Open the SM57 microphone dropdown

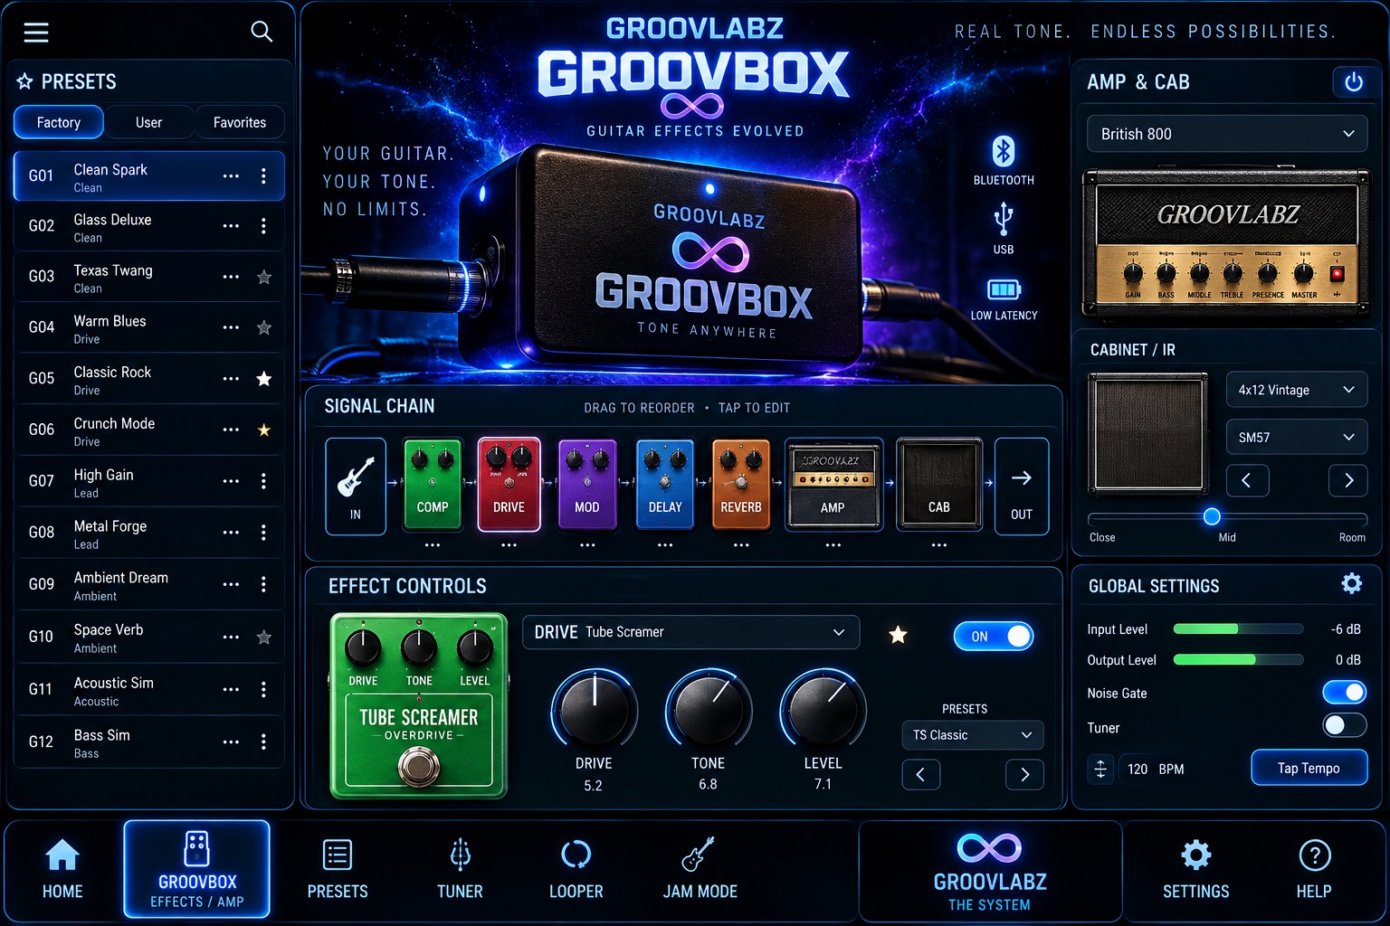1296,437
